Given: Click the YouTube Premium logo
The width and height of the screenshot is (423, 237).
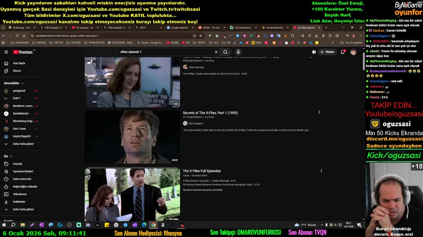Looking at the screenshot, I should (x=23, y=52).
